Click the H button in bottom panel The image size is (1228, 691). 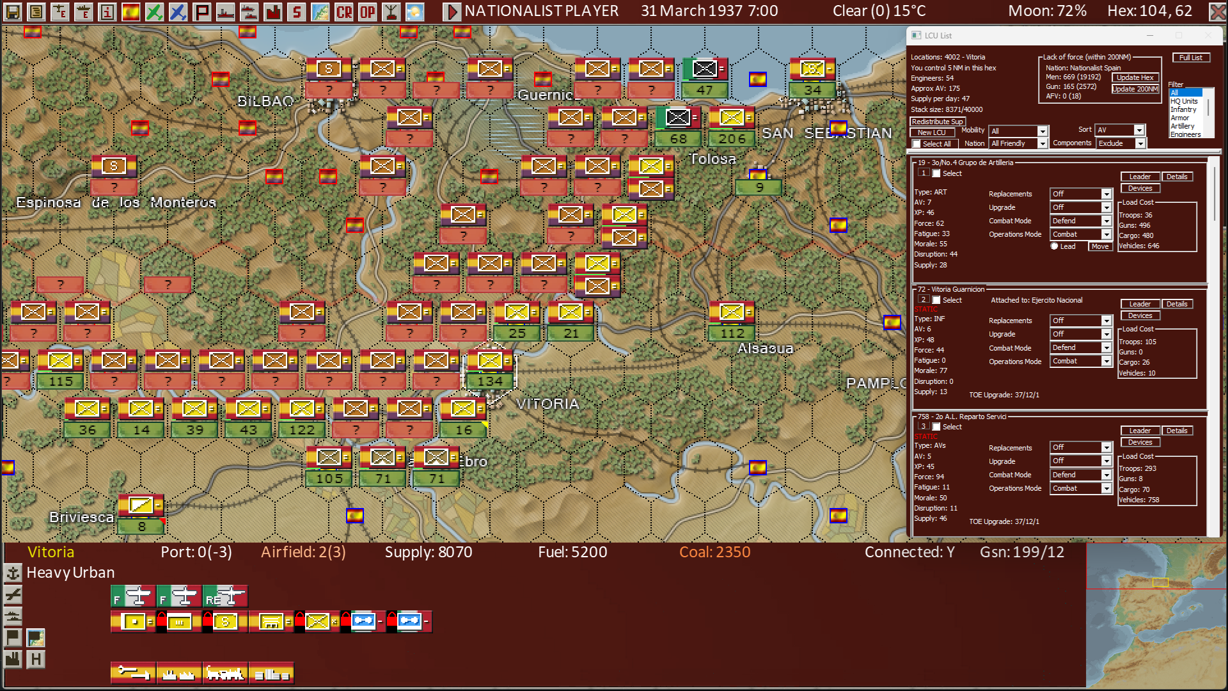[x=36, y=659]
